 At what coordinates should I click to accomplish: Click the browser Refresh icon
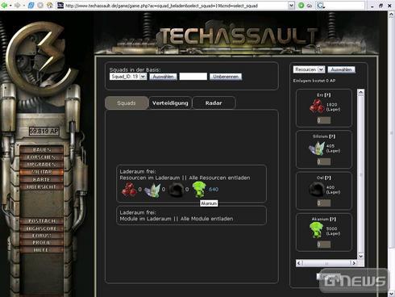click(x=31, y=6)
